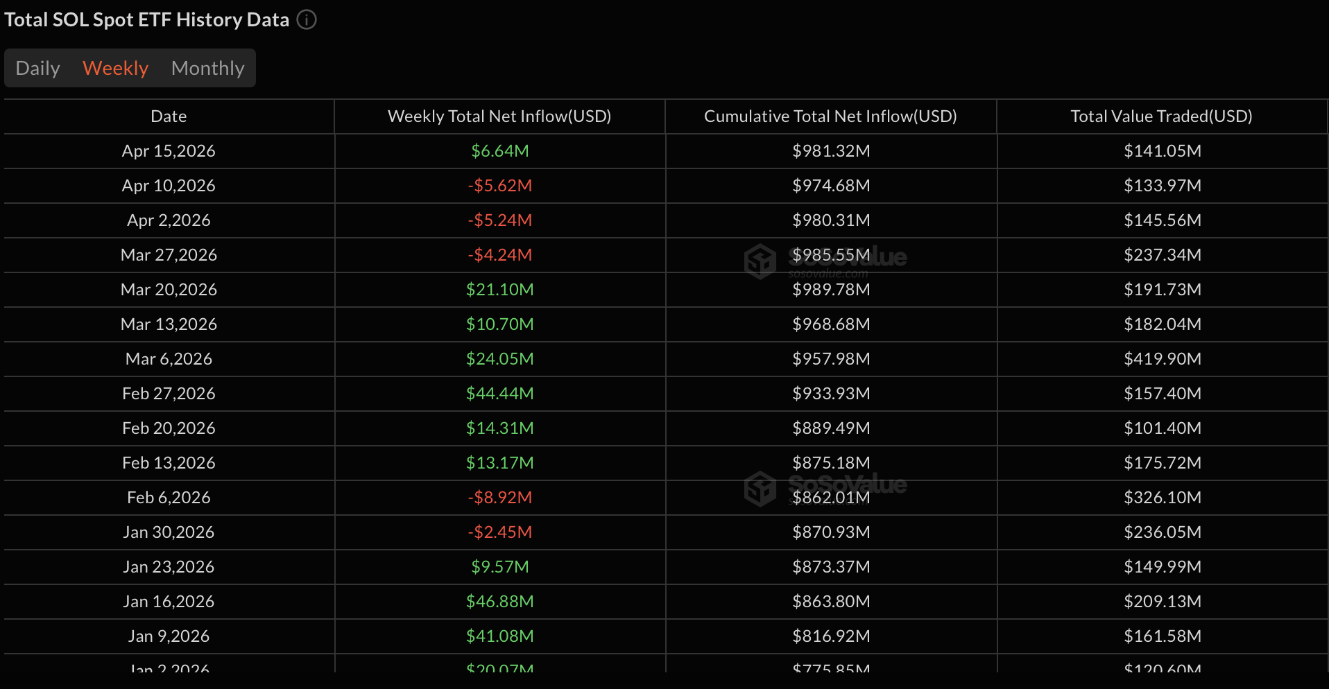Select the Mar 20,2026 row date
The height and width of the screenshot is (689, 1329).
(x=169, y=290)
